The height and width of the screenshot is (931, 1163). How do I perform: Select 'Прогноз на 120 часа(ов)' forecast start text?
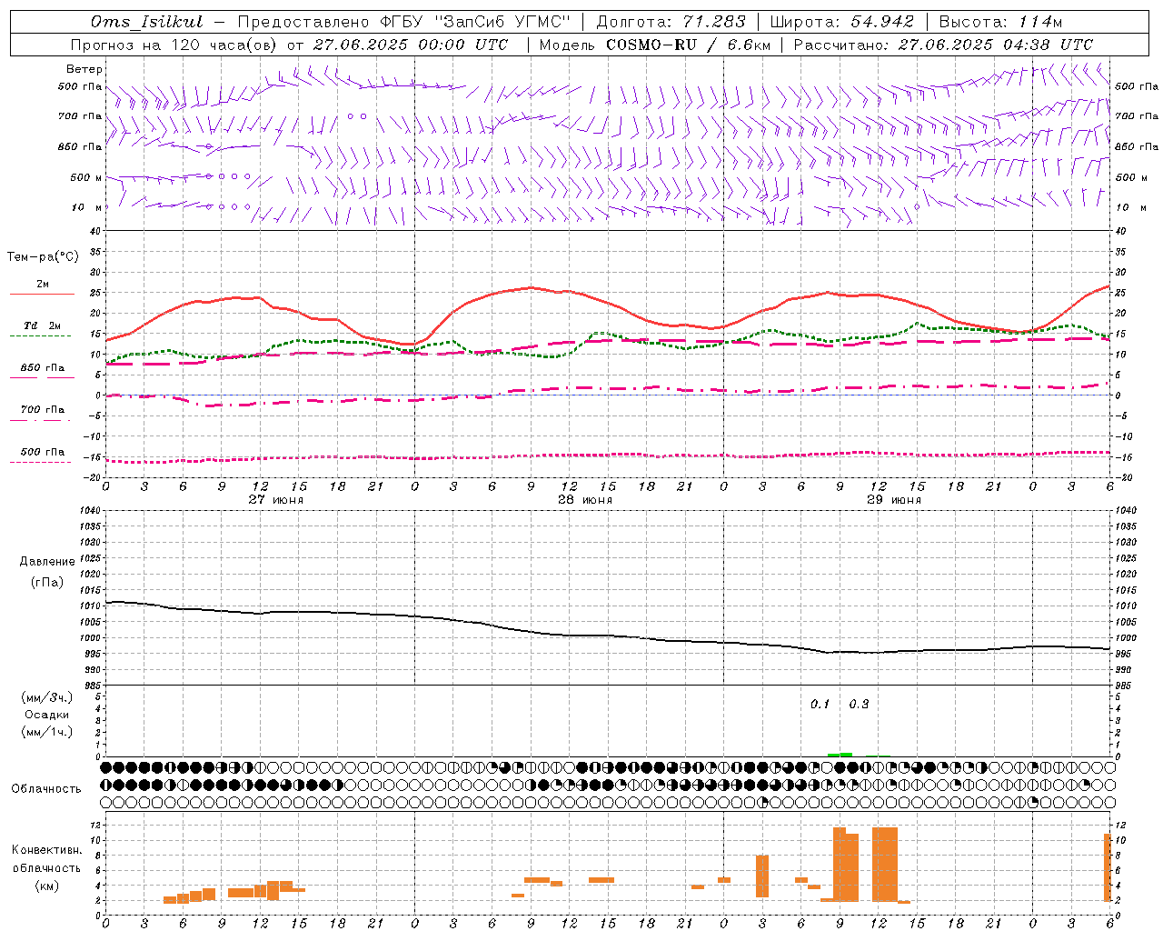[175, 45]
